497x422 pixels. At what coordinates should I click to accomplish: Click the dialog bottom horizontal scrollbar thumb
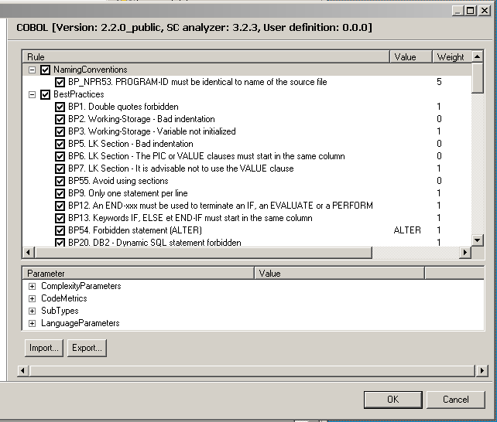tap(252, 370)
